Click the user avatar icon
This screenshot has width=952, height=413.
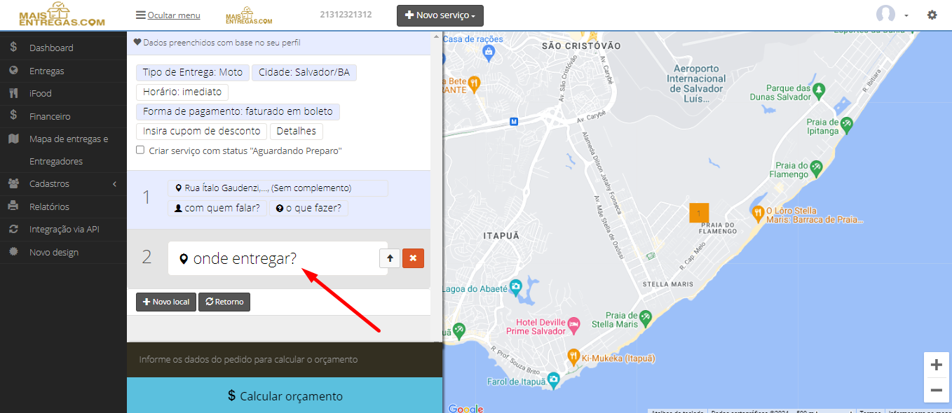(x=886, y=15)
